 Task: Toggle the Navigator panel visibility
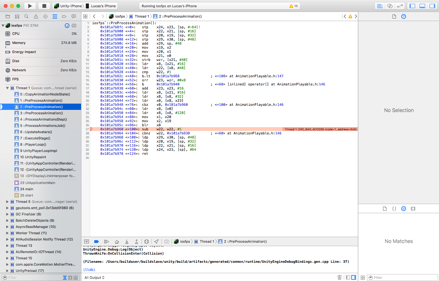412,6
